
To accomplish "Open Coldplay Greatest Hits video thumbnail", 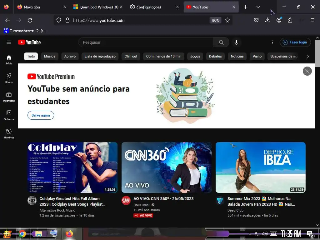I will click(72, 167).
